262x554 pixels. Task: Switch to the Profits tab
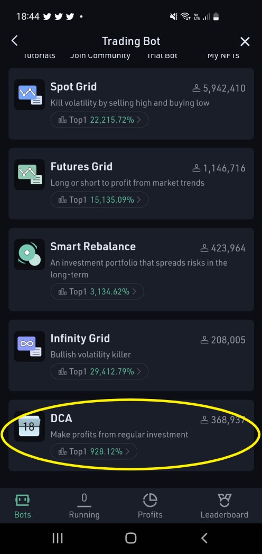(x=150, y=506)
